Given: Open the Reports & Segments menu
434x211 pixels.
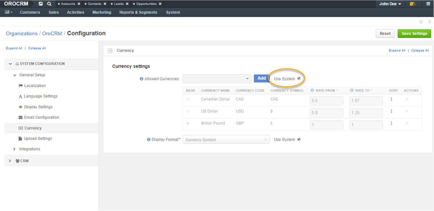Looking at the screenshot, I should pos(138,12).
